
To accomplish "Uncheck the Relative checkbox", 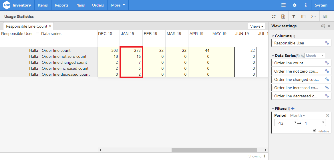I will tap(315, 131).
